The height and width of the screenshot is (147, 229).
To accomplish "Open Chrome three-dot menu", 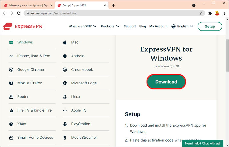I will coord(224,13).
